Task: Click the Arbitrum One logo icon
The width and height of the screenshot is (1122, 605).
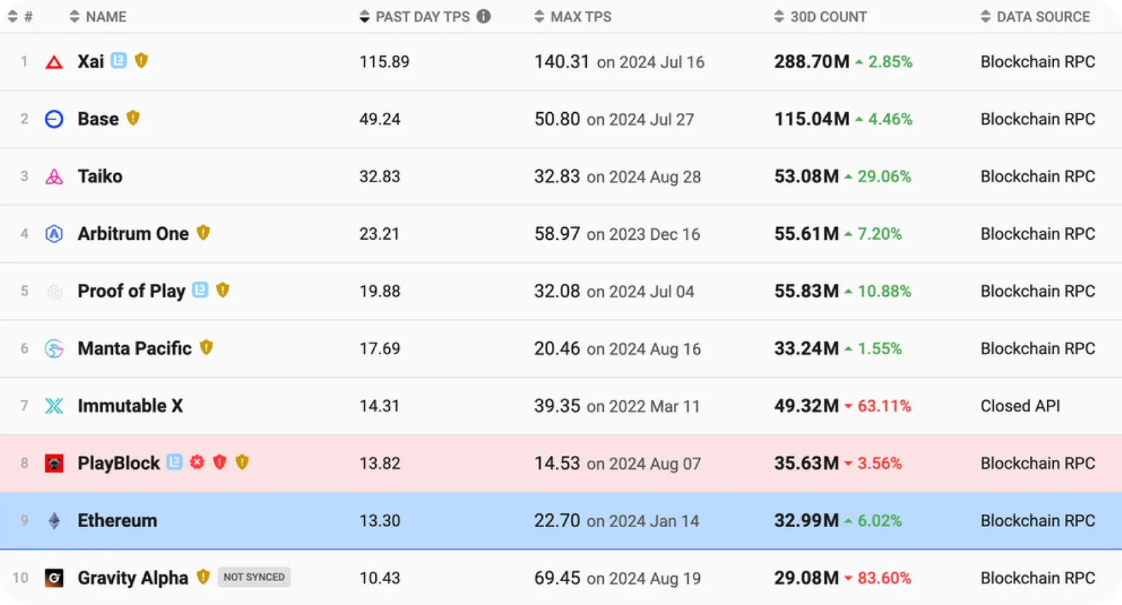Action: tap(54, 233)
